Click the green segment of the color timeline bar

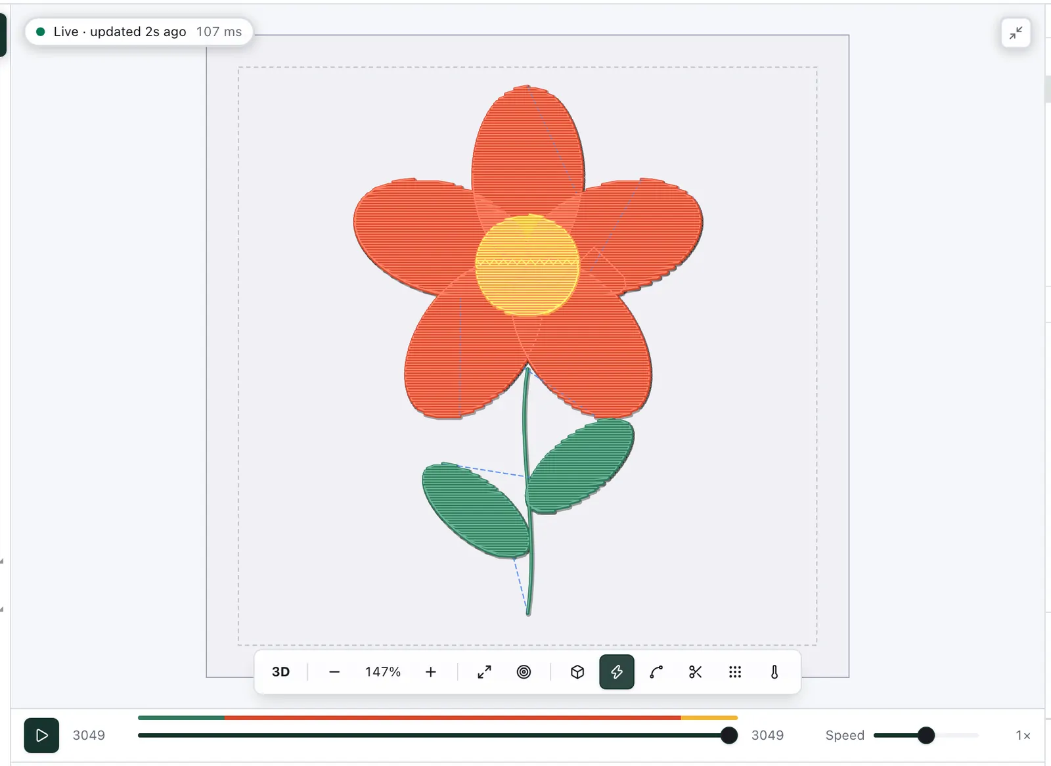click(x=181, y=717)
